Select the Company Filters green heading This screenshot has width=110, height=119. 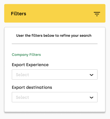26,55
